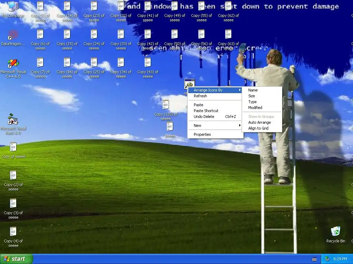Viewport: 353px width, 264px height.
Task: Select Microsoft Visual C++ 6.0 shortcut
Action: click(13, 68)
